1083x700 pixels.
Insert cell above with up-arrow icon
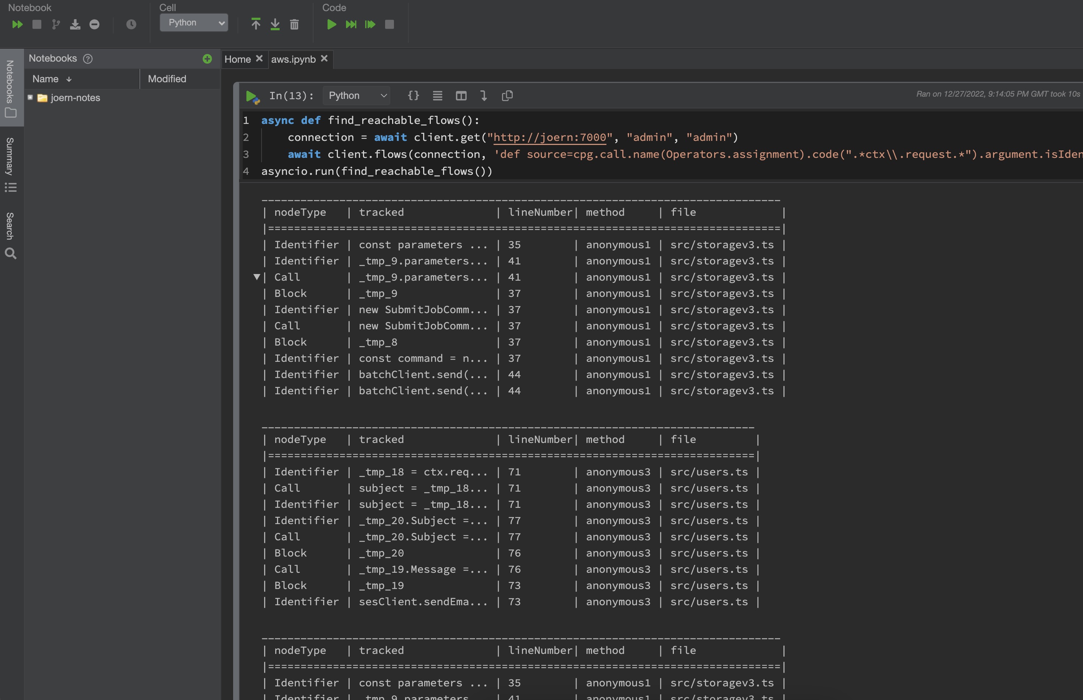tap(256, 24)
